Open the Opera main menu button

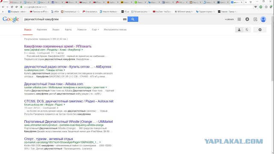(x=4, y=1)
